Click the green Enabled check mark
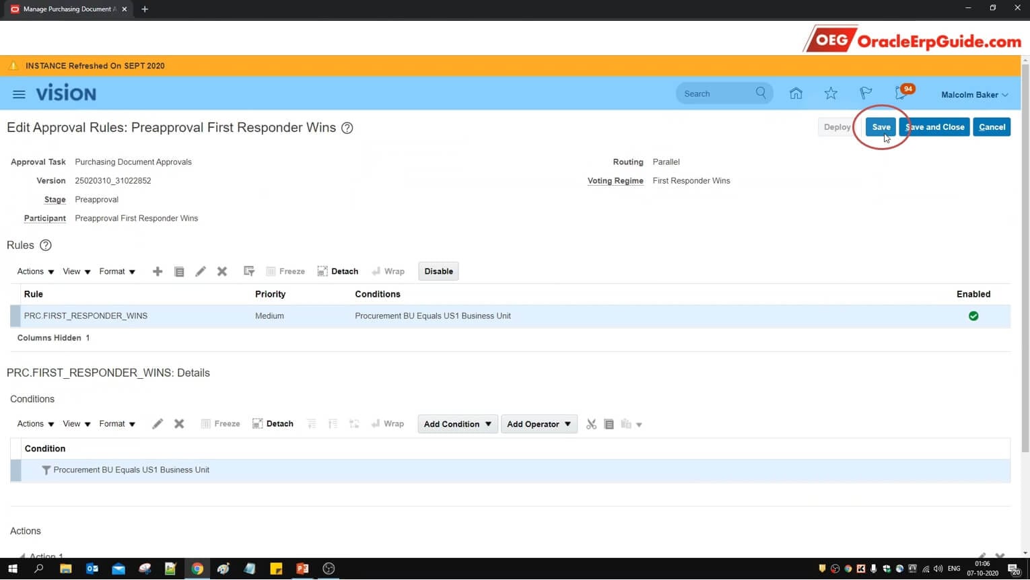This screenshot has width=1030, height=580. click(973, 316)
